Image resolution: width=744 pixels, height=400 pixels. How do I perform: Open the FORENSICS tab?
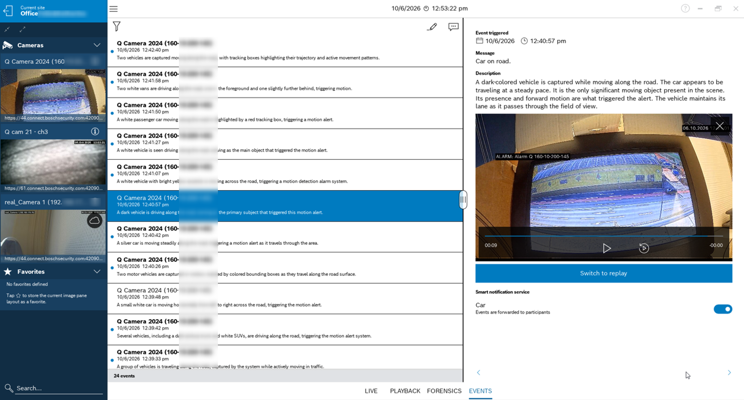444,391
